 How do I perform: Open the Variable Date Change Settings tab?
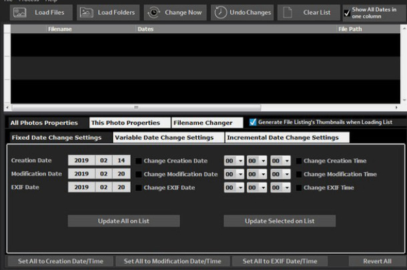coord(164,137)
